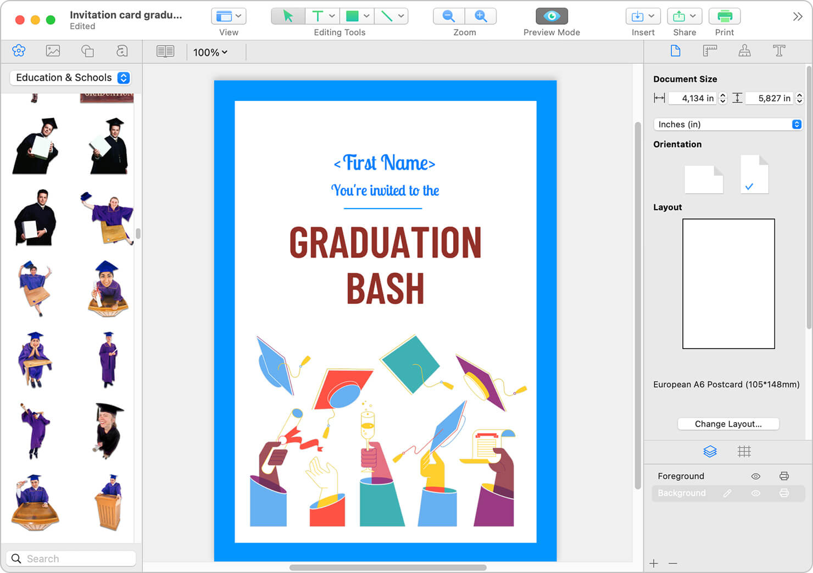Click the Zoom out magnifier
The image size is (813, 573).
pos(449,16)
